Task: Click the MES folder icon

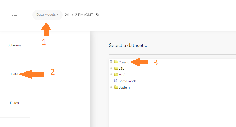Action: (x=116, y=75)
